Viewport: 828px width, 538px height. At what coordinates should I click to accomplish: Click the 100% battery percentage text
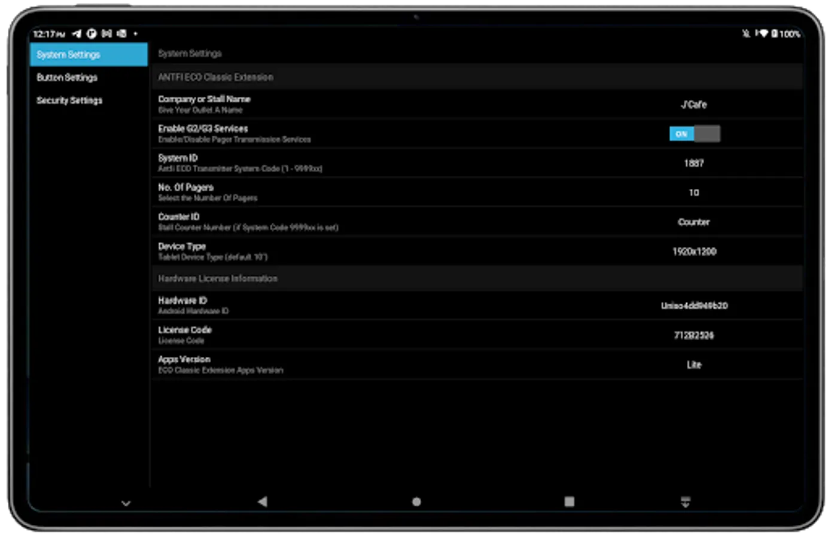pos(790,34)
